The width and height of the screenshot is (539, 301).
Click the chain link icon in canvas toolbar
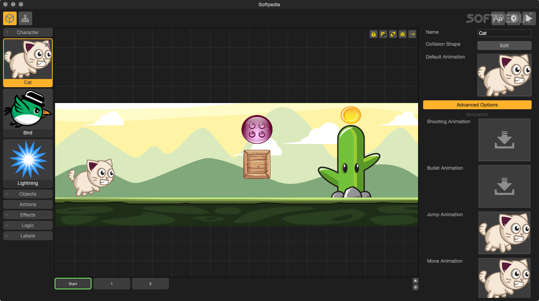coord(393,34)
